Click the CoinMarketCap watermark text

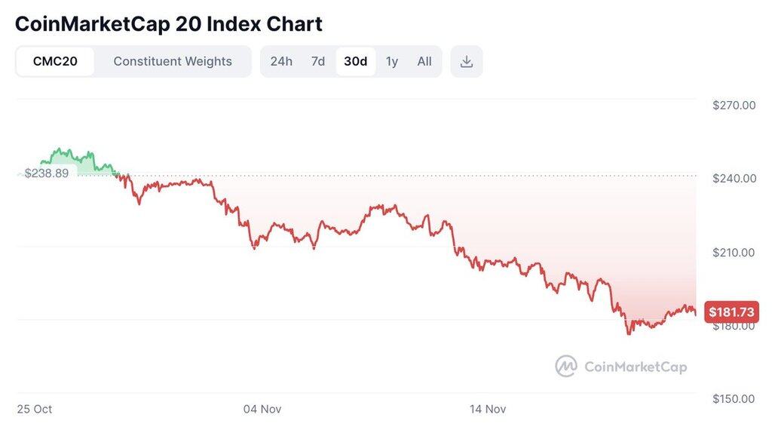tap(636, 367)
